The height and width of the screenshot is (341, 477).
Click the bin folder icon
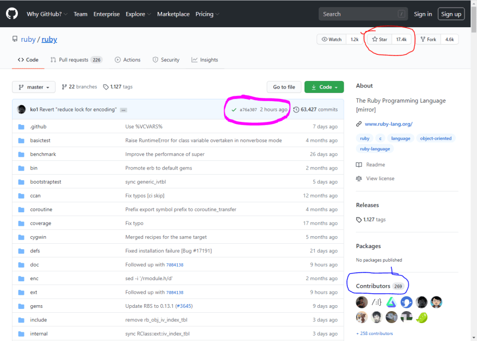(x=21, y=168)
